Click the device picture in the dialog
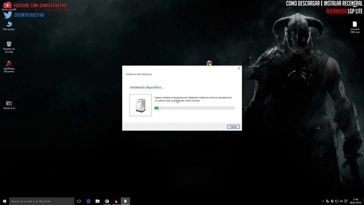 point(140,105)
